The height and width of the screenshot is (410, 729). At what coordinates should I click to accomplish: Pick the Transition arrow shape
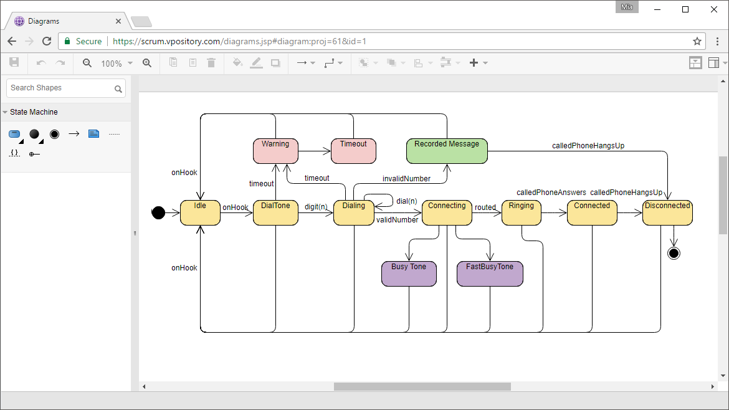coord(74,134)
